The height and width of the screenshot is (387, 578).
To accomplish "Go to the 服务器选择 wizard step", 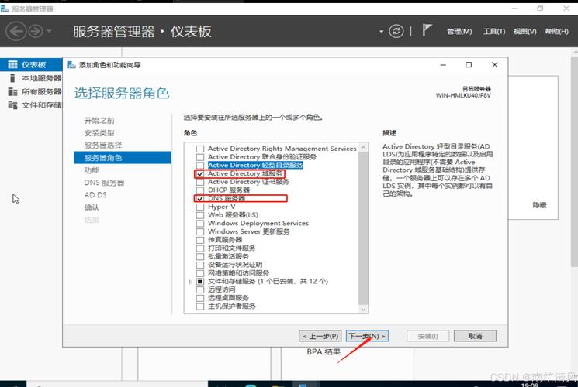I will (x=103, y=146).
